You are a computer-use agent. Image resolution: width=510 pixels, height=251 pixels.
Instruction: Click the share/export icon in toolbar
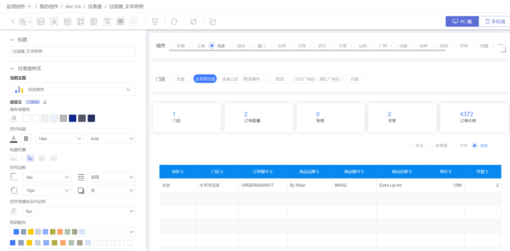[x=213, y=22]
